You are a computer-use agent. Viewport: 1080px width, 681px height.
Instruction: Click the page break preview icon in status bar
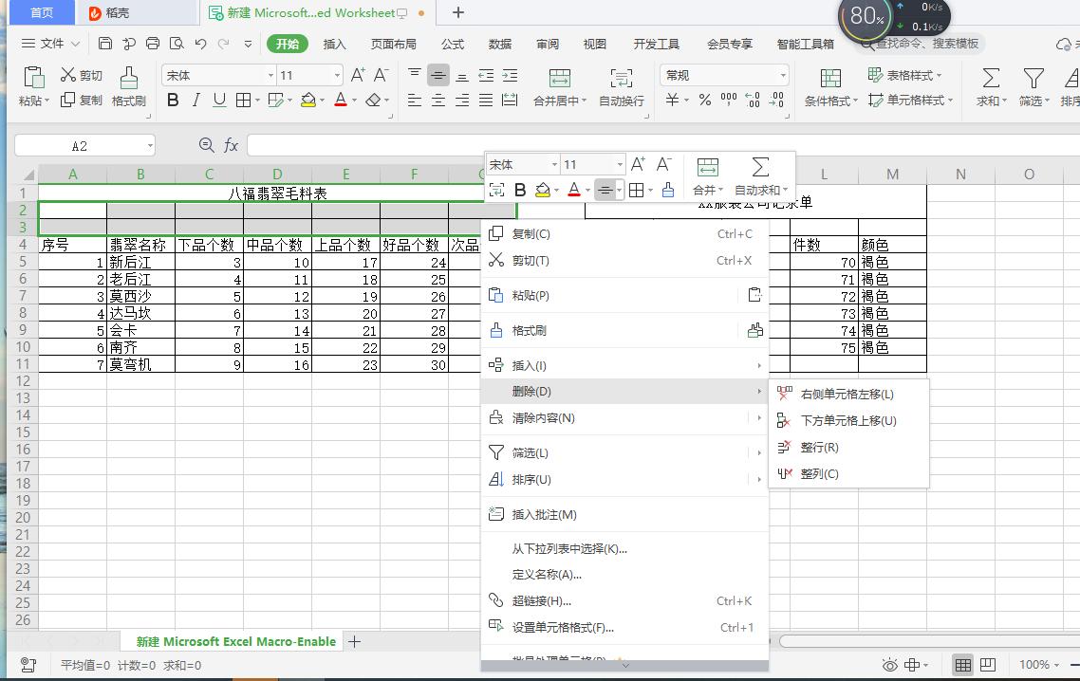[986, 664]
